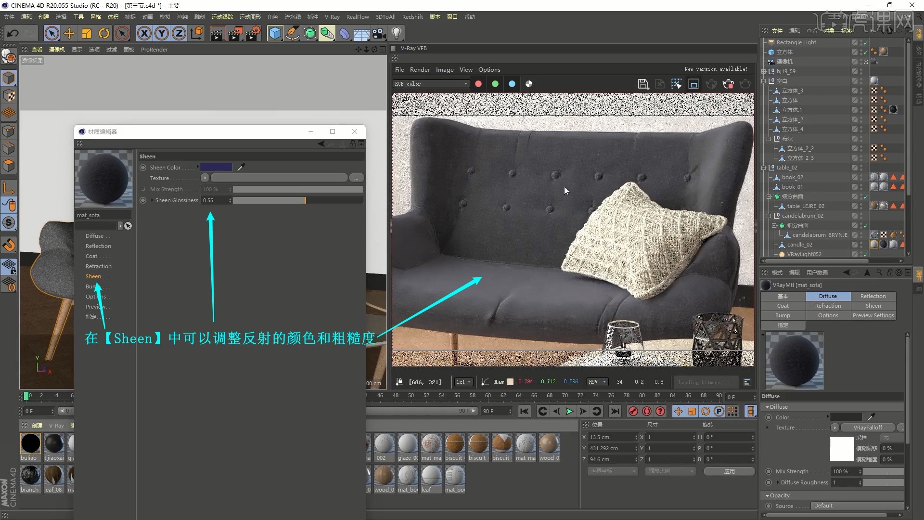Open the Render menu in V-Ray VFB
Viewport: 924px width, 520px height.
tap(420, 69)
